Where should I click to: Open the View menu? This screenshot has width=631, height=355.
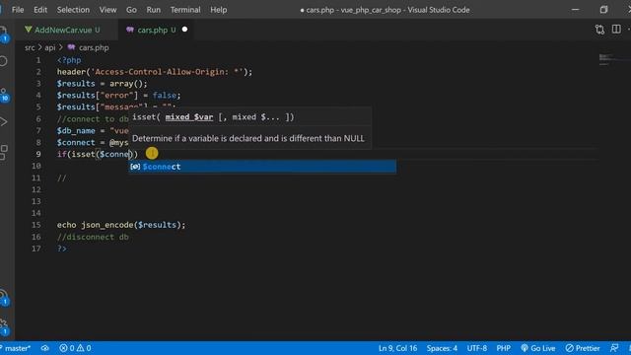(x=107, y=10)
